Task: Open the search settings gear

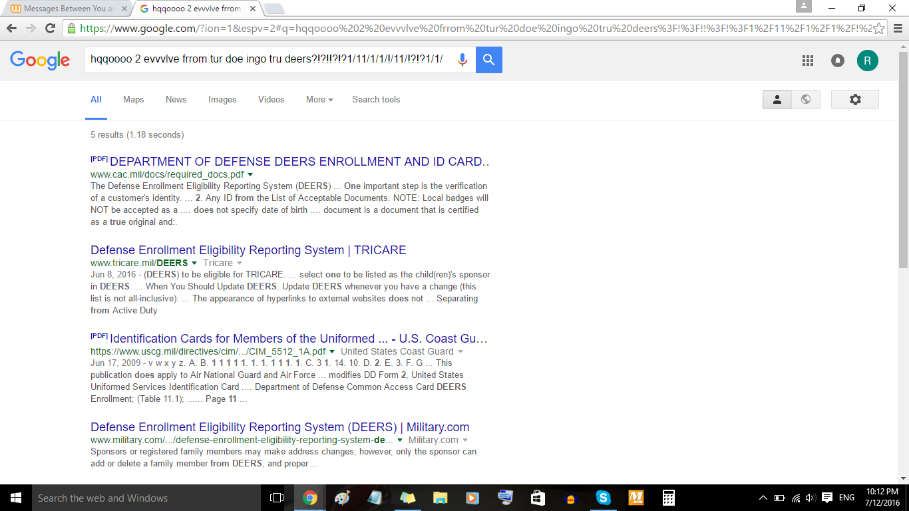Action: (855, 99)
